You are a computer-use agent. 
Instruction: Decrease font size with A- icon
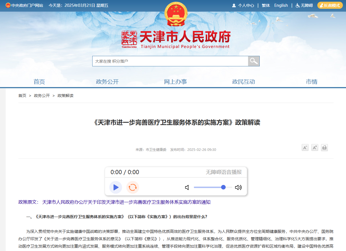(305, 147)
